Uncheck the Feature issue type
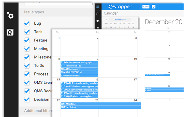This screenshot has height=117, width=188. tap(27, 40)
